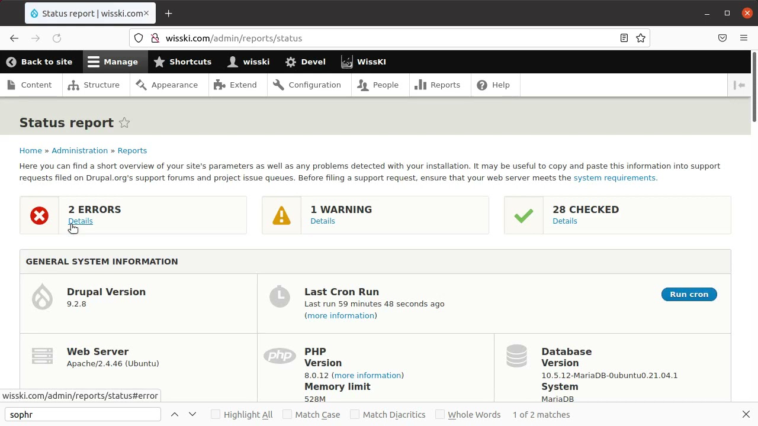Image resolution: width=758 pixels, height=426 pixels.
Task: Click the find-in-page search field
Action: 83,415
